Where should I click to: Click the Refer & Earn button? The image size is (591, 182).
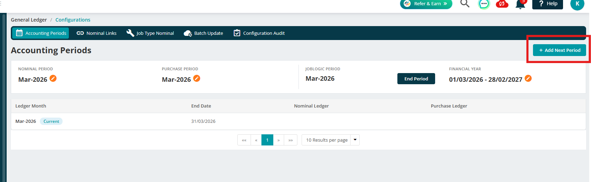tap(426, 4)
